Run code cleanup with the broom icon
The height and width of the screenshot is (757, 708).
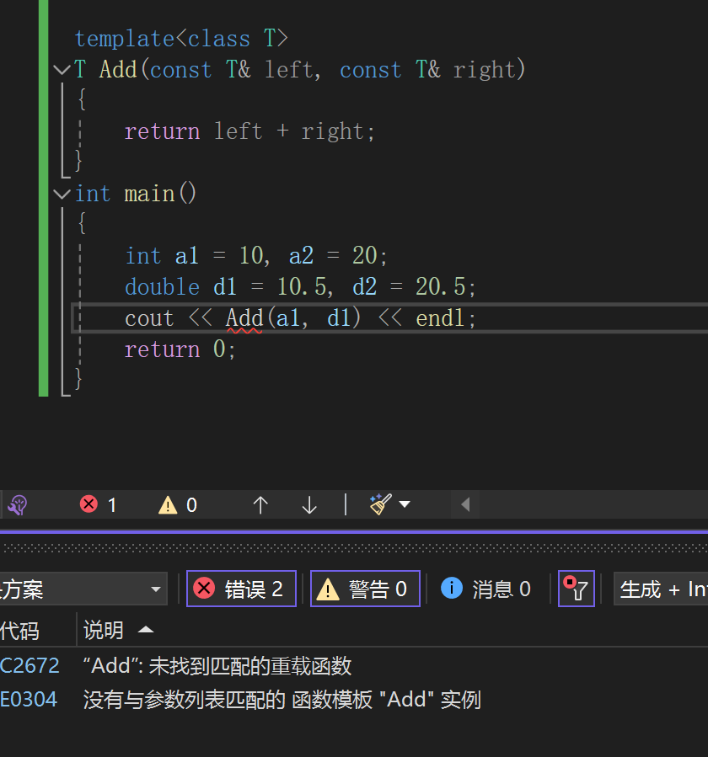380,504
